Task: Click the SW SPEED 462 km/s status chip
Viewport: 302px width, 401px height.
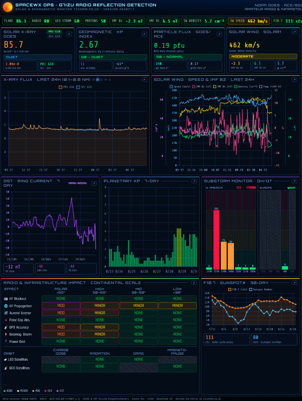Action: pyautogui.click(x=249, y=21)
